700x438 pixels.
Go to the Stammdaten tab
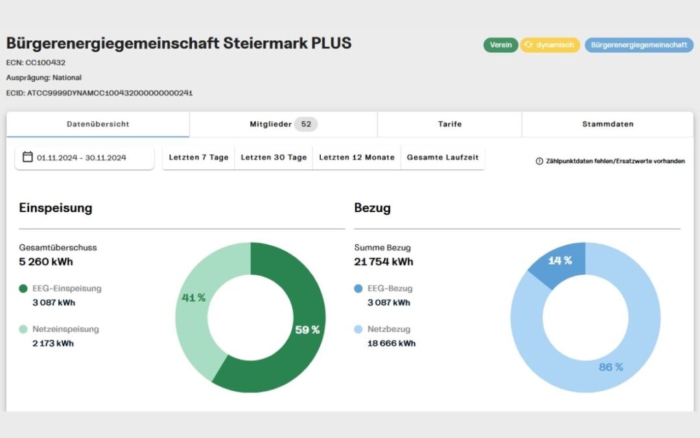607,124
